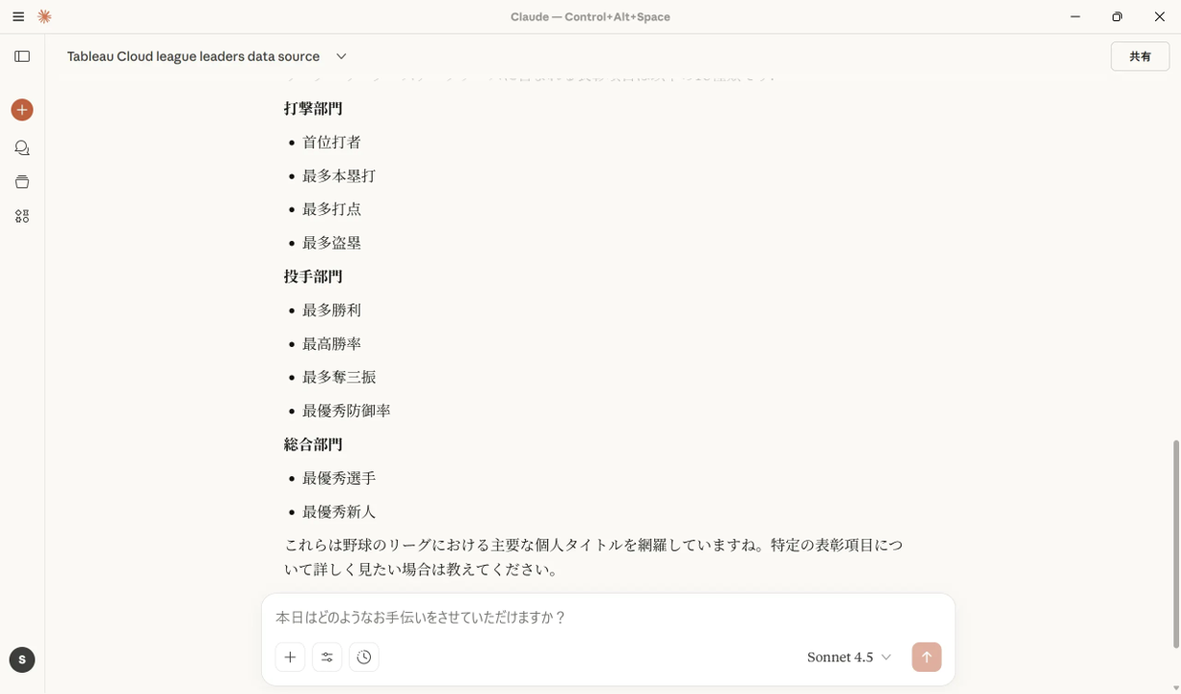This screenshot has height=694, width=1181.
Task: Open the Sonnet 4.5 model selector
Action: [840, 656]
